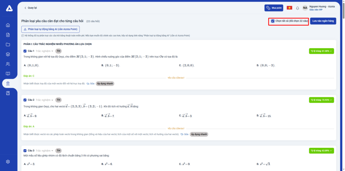
Task: Uncheck the Câu 1 checkbox
Action: pyautogui.click(x=25, y=51)
